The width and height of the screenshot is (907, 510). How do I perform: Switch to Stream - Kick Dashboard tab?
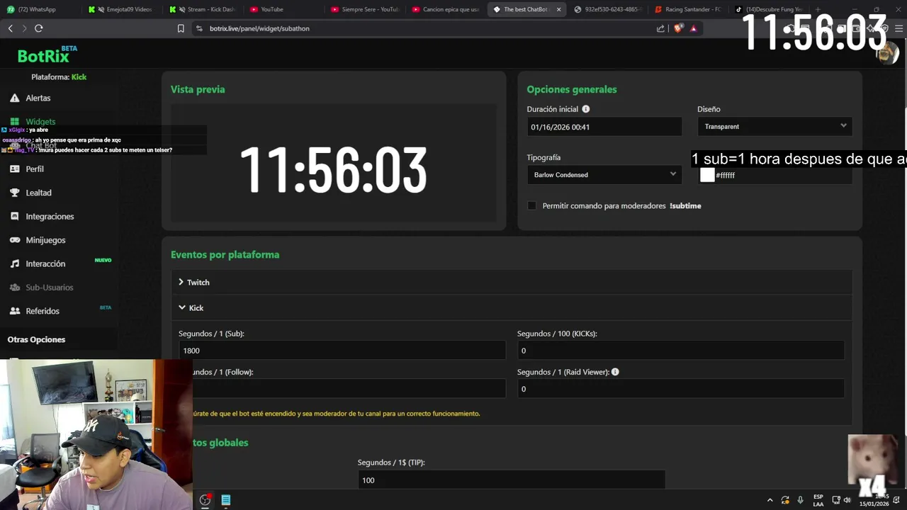[x=204, y=9]
